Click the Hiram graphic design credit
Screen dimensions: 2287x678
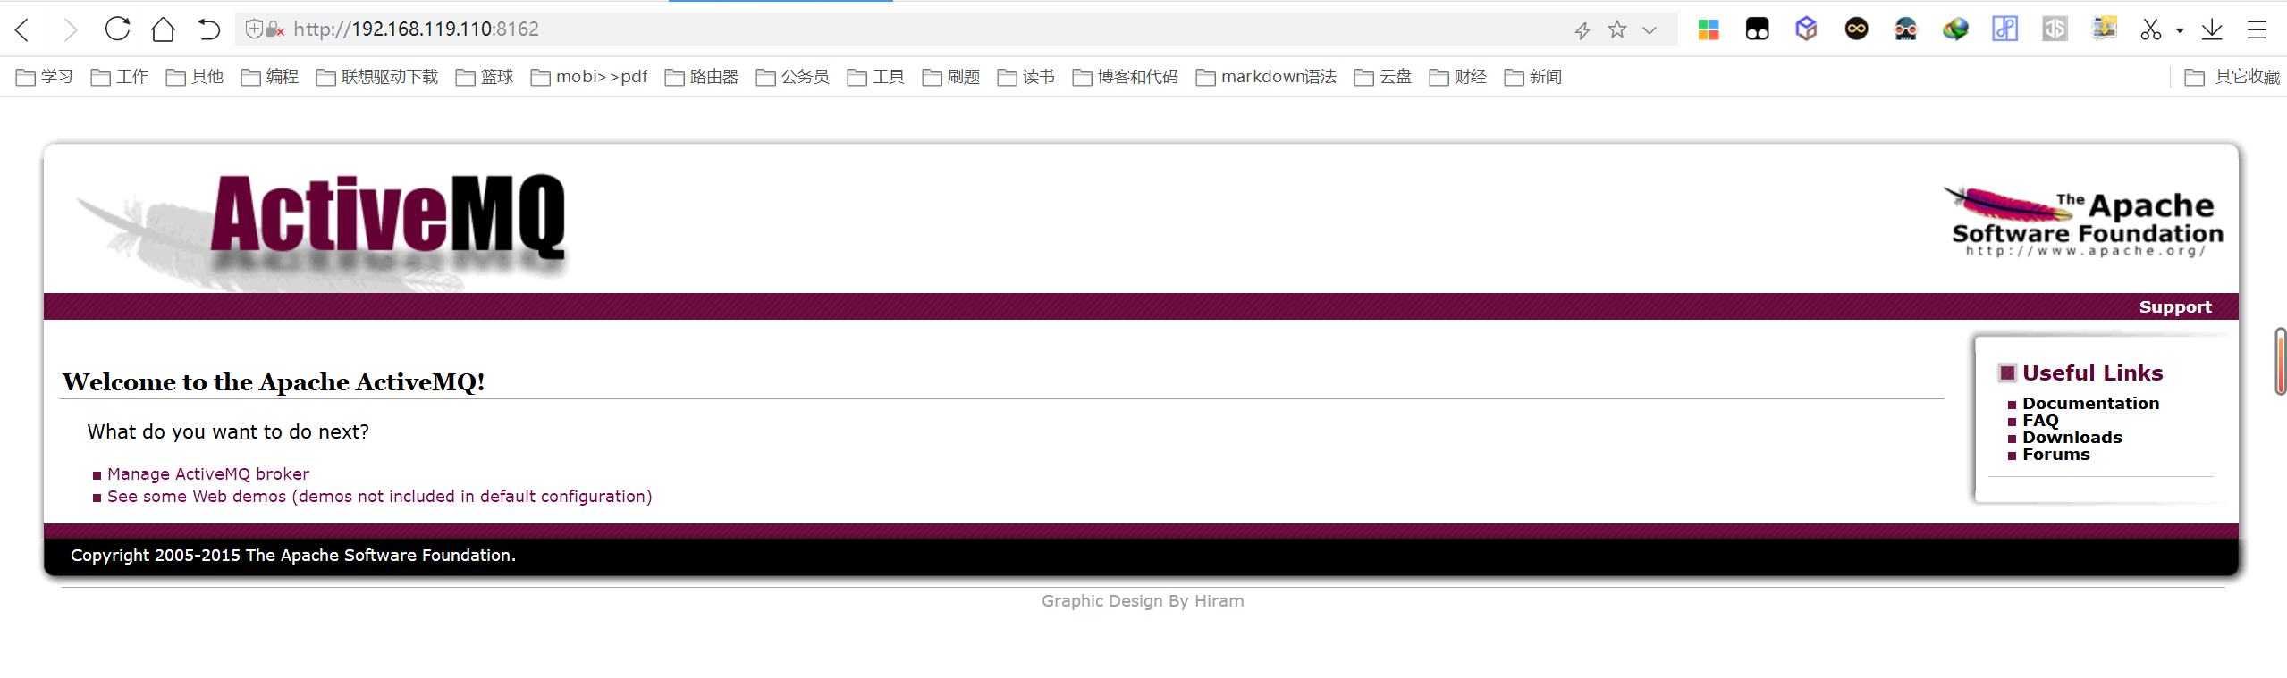coord(1143,600)
